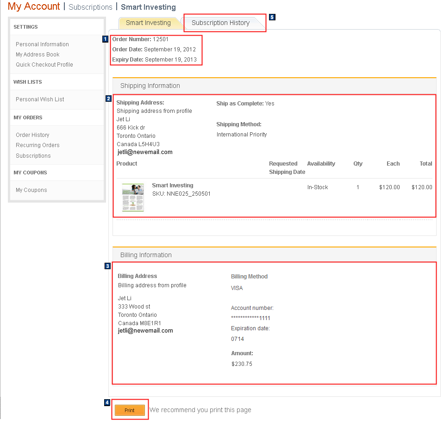Click callout marker number 5
Screen dimensions: 444x426
click(272, 17)
